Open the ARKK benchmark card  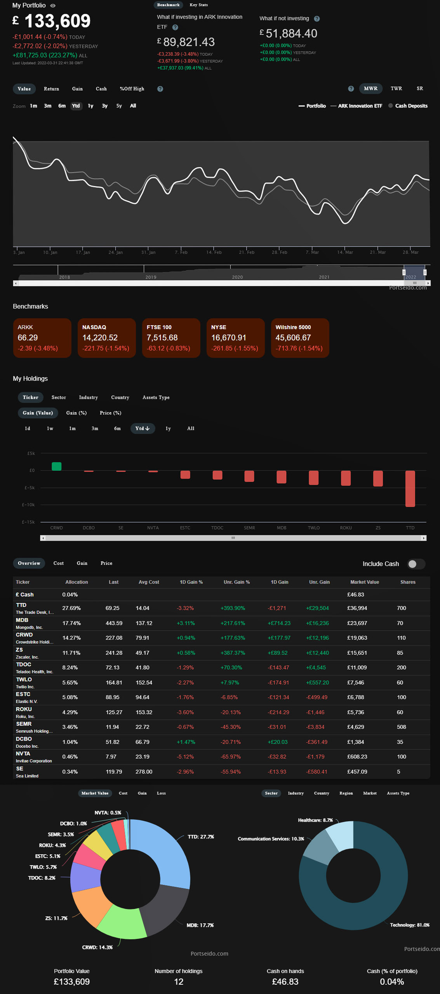tap(42, 338)
